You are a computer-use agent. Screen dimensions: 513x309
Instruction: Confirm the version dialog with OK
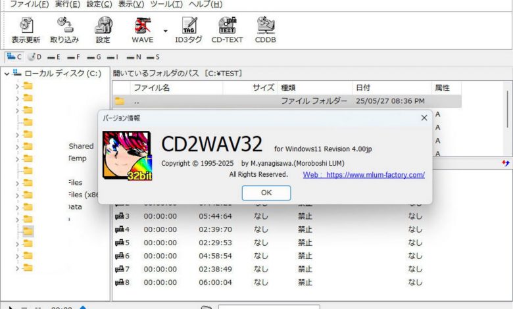266,193
